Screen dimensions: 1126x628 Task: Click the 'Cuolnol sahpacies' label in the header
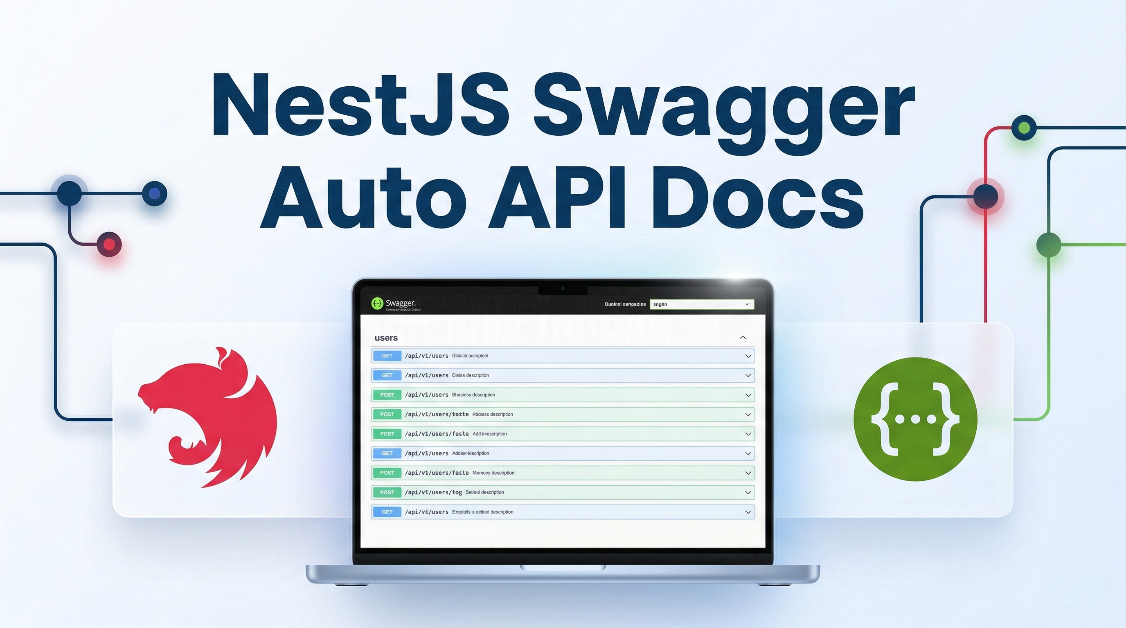pos(625,305)
